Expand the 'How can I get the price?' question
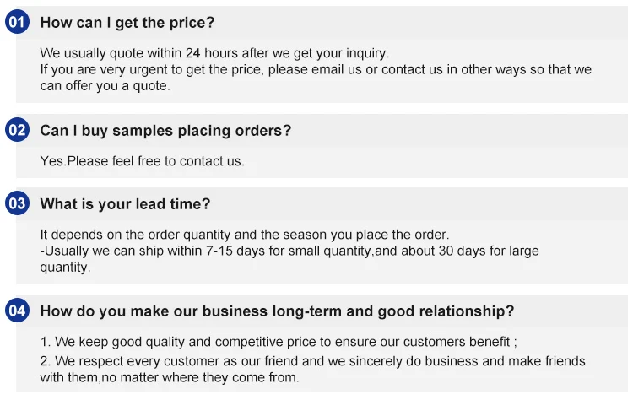The image size is (633, 400). (x=127, y=23)
